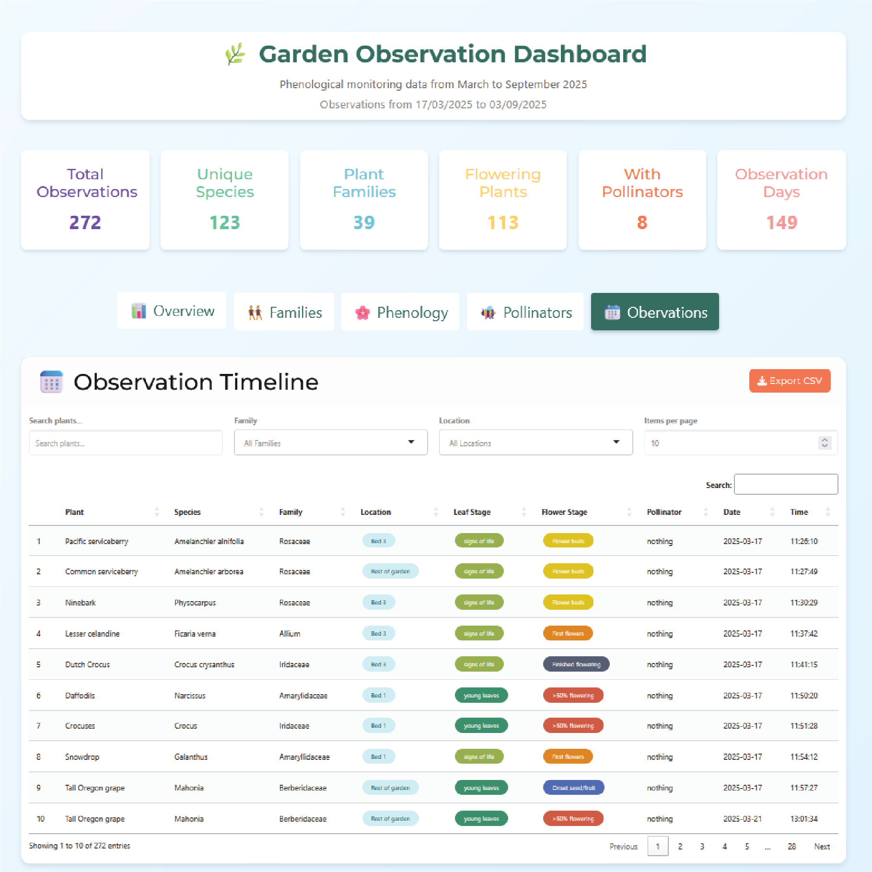Image resolution: width=872 pixels, height=872 pixels.
Task: Sort table by Species column arrows
Action: pos(261,512)
